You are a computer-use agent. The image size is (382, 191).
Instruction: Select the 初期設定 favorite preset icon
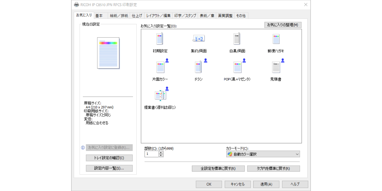pos(160,39)
